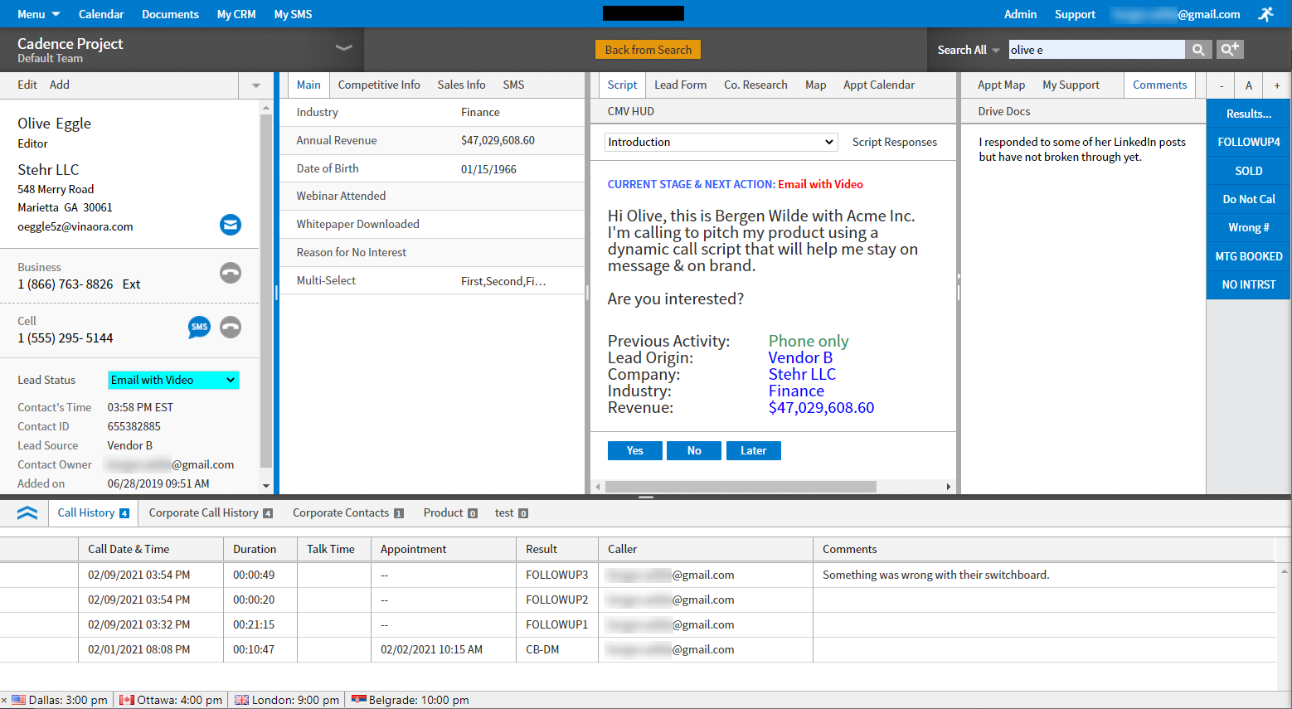This screenshot has height=709, width=1292.
Task: Open the Appt Calendar tab
Action: pos(879,85)
